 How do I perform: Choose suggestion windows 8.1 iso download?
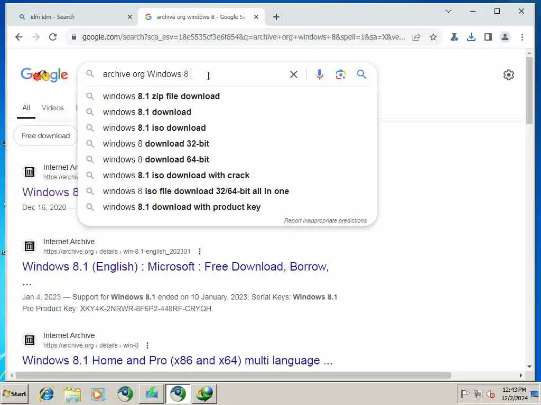point(228,128)
